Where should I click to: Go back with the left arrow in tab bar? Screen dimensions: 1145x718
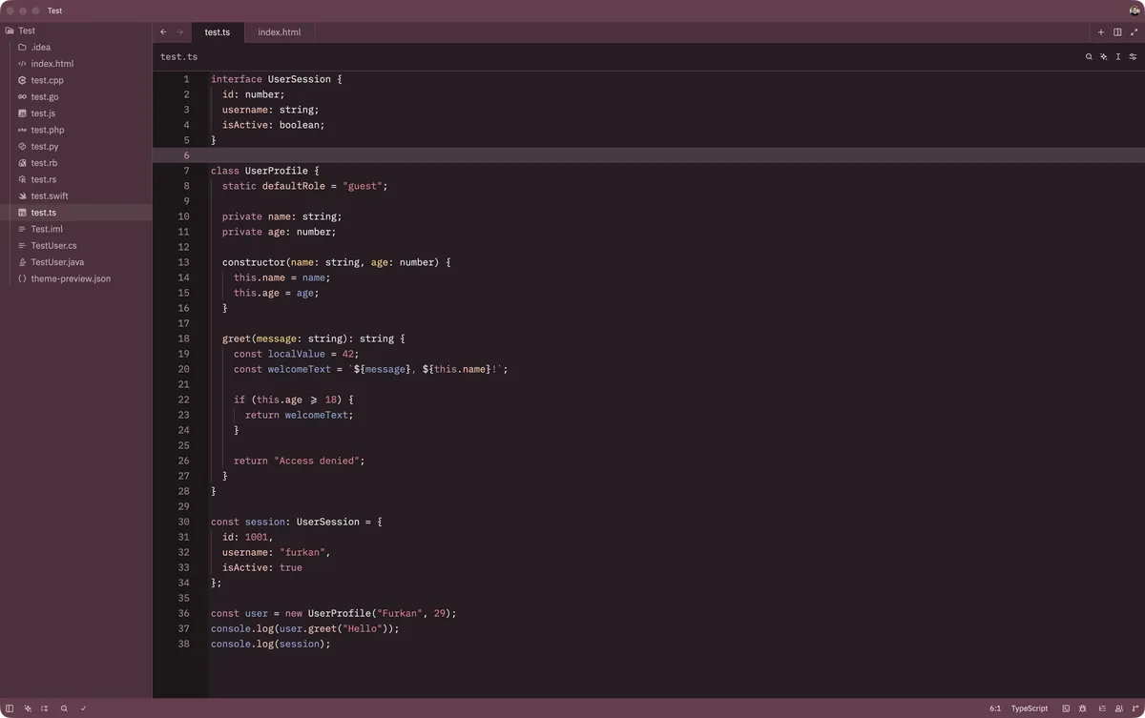(x=163, y=31)
